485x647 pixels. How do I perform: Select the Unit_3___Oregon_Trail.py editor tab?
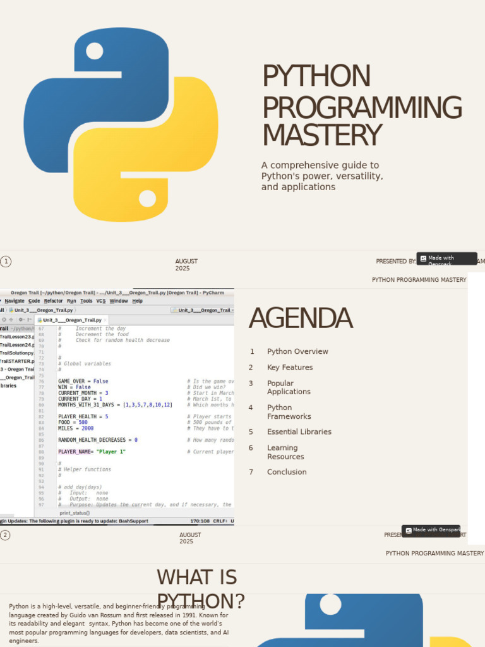[71, 320]
